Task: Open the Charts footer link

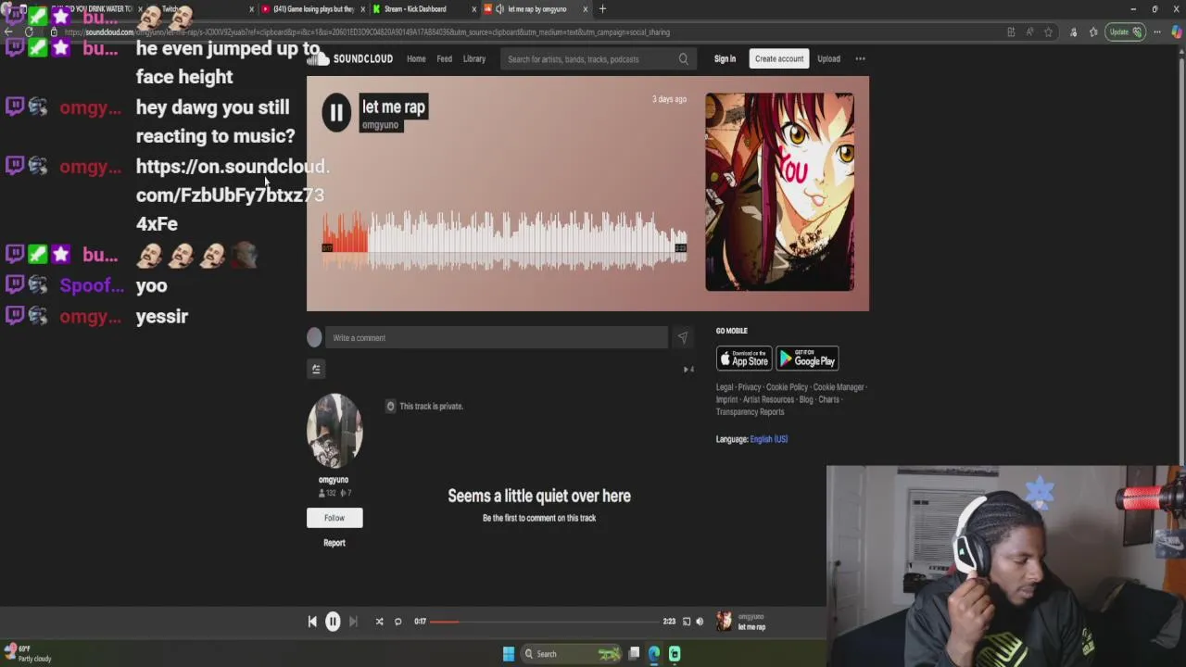Action: (x=828, y=400)
